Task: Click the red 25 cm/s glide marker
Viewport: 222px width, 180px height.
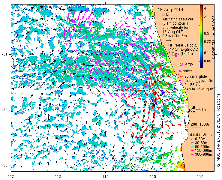Action: click(181, 76)
